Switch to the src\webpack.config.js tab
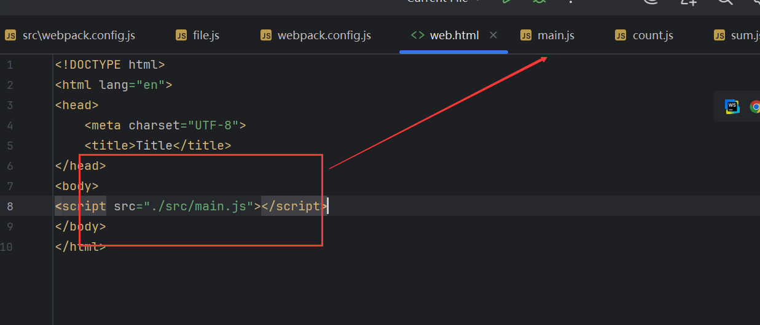Image resolution: width=760 pixels, height=325 pixels. pyautogui.click(x=70, y=35)
